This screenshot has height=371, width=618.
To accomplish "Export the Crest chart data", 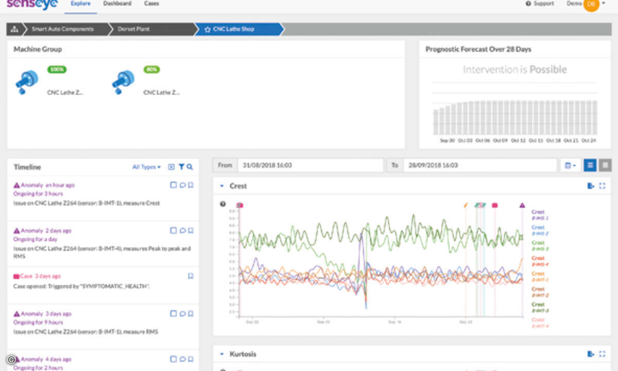I will (x=591, y=186).
